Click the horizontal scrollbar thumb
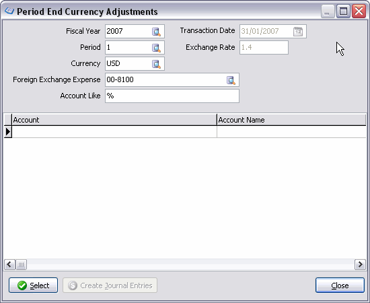Viewport: 370px width, 303px height. click(x=21, y=264)
